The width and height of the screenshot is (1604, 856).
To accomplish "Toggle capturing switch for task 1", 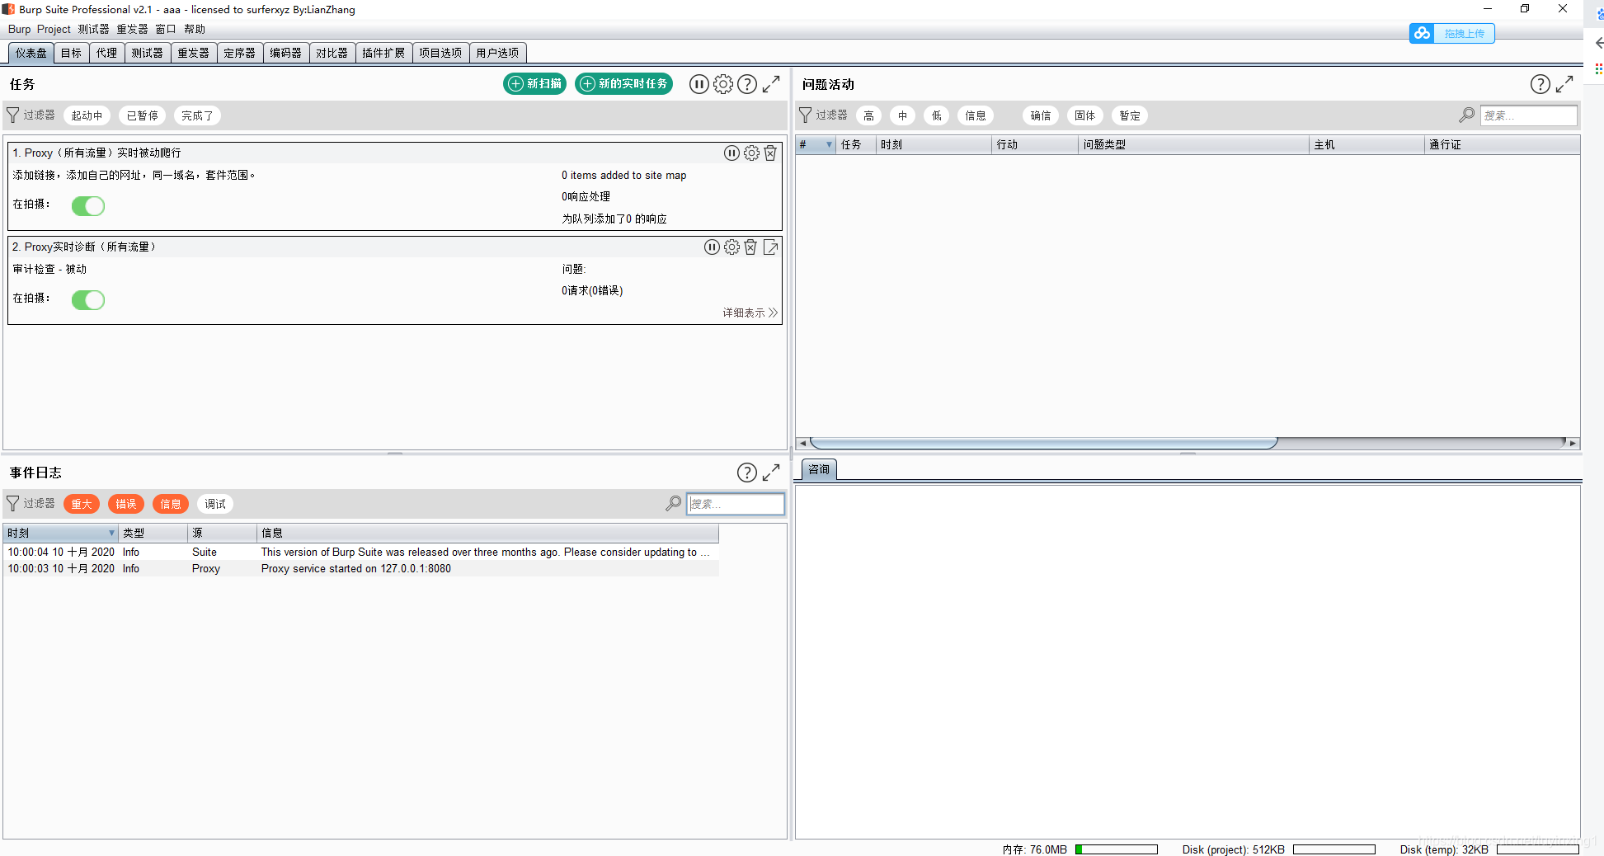I will tap(88, 206).
